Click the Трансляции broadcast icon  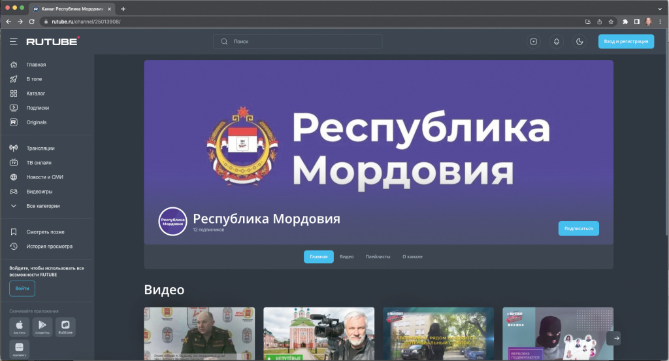(x=14, y=148)
